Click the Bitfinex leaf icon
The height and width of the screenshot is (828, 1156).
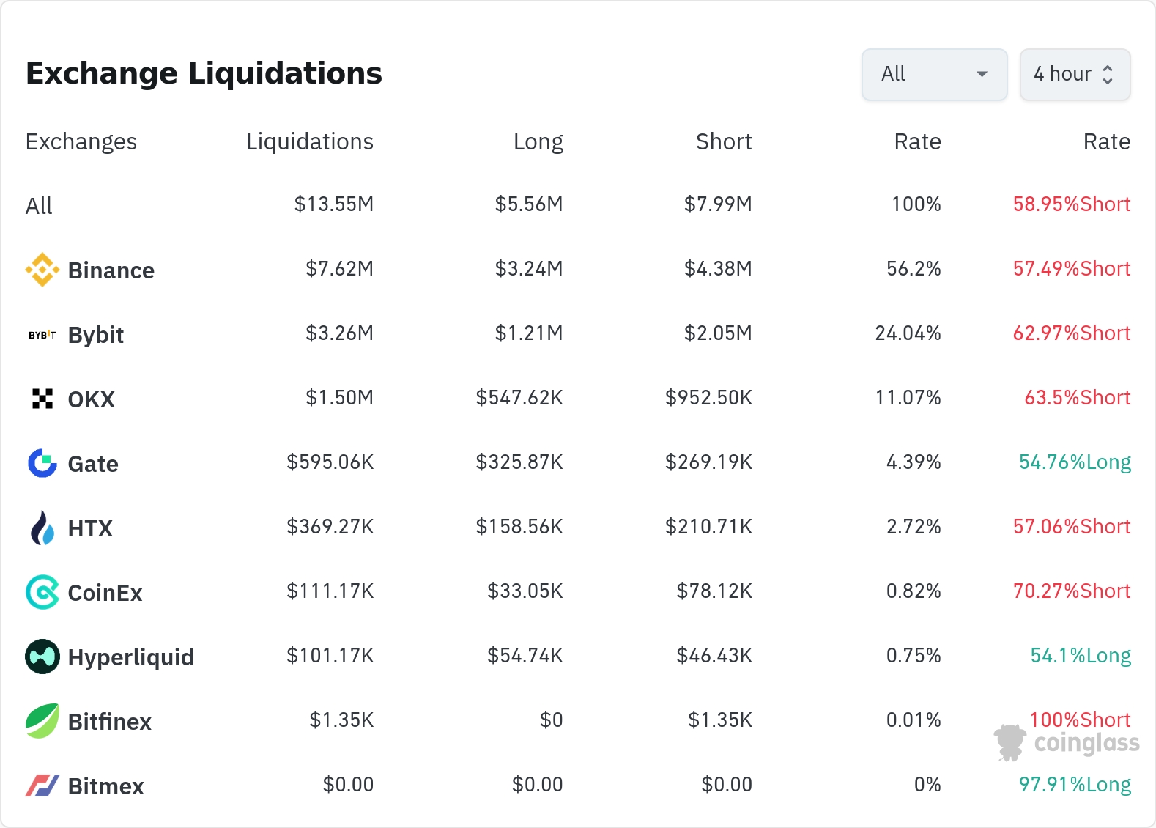(42, 721)
